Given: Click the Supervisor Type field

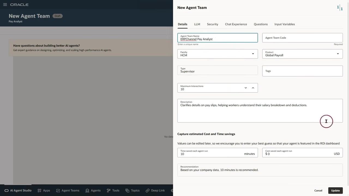Looking at the screenshot, I should (218, 70).
